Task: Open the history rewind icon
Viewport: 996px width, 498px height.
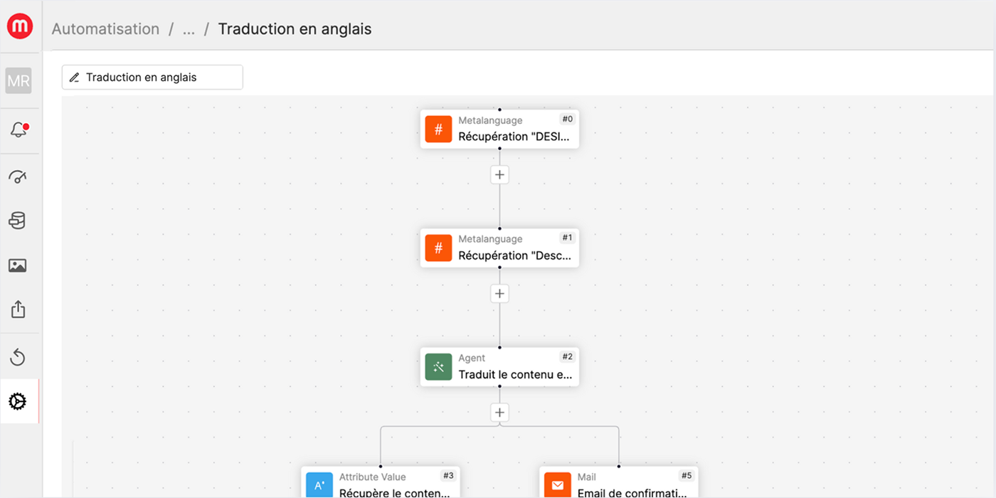Action: click(18, 357)
